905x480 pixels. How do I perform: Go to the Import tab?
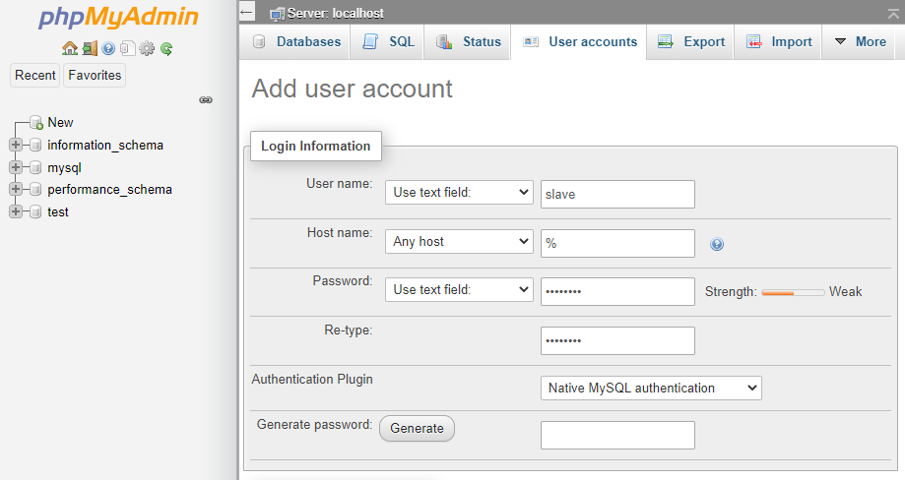coord(778,41)
